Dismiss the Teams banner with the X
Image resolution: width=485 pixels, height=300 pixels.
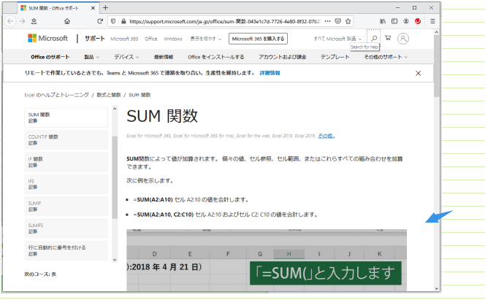tap(419, 73)
